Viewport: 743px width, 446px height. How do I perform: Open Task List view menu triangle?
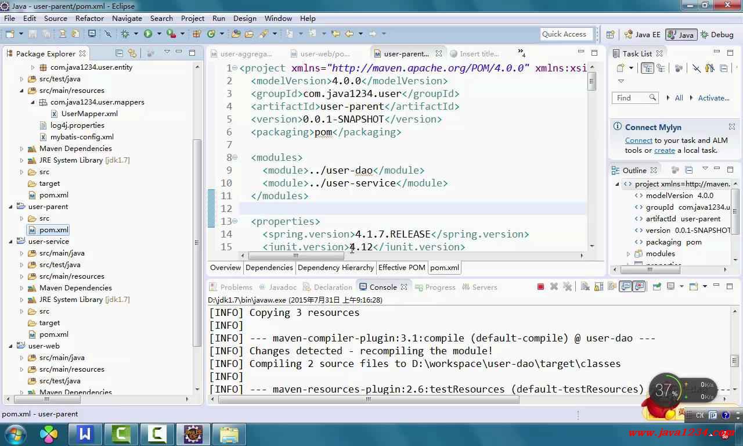pos(621,81)
